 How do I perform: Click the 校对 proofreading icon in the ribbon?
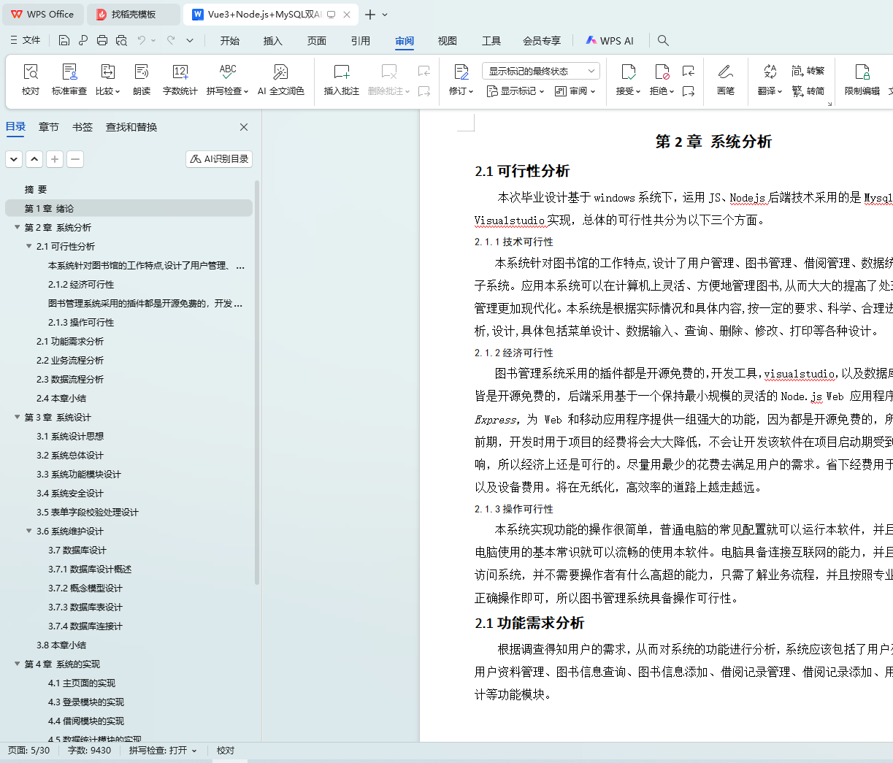point(31,79)
